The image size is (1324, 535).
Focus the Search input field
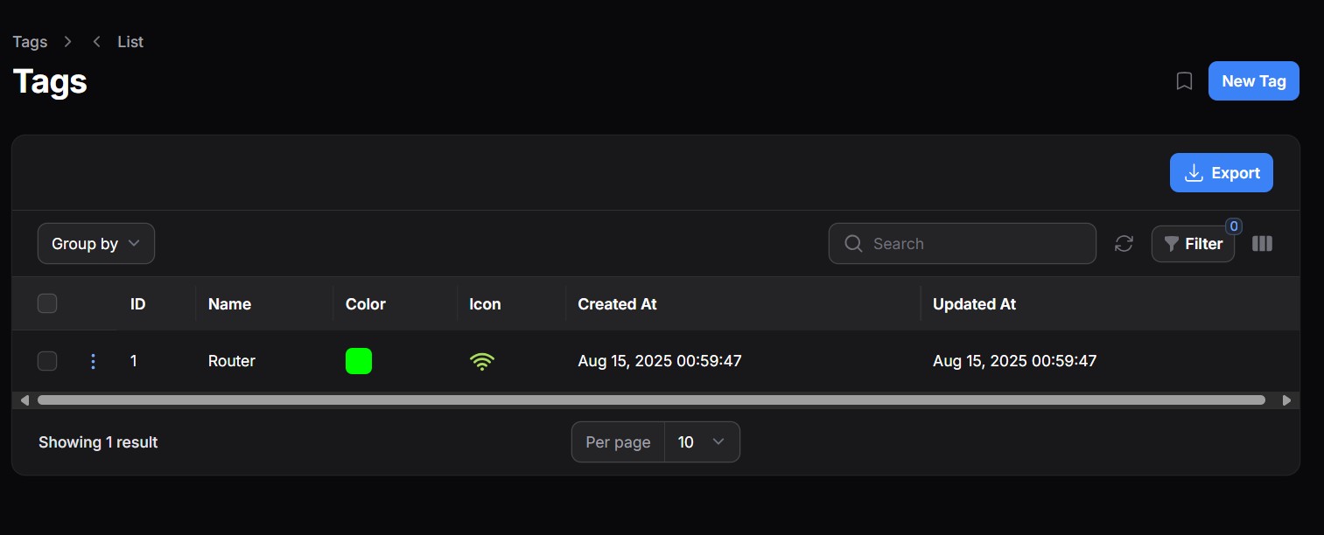point(962,244)
